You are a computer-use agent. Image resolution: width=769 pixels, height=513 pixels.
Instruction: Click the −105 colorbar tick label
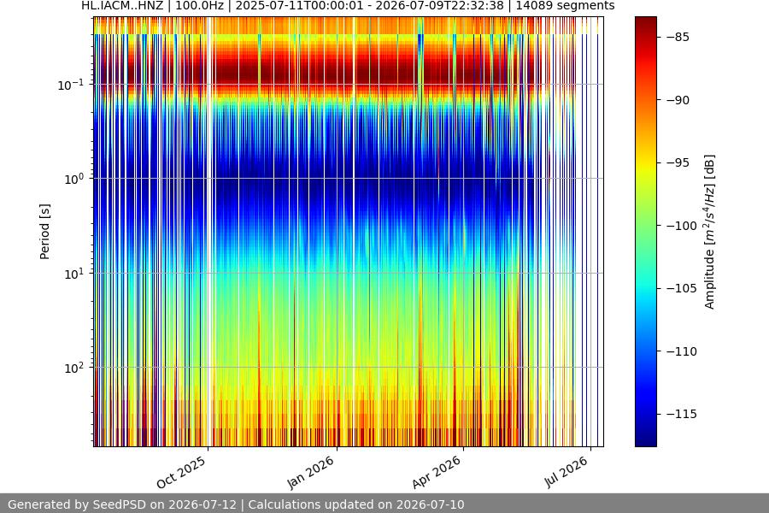[682, 288]
